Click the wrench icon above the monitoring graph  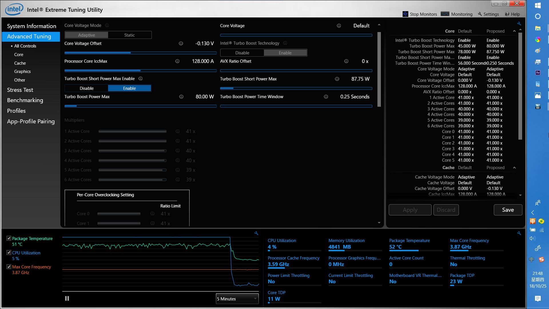(x=256, y=233)
